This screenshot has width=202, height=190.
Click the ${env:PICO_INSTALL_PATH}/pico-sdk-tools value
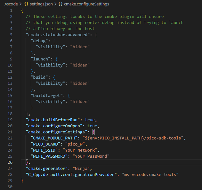click(133, 138)
